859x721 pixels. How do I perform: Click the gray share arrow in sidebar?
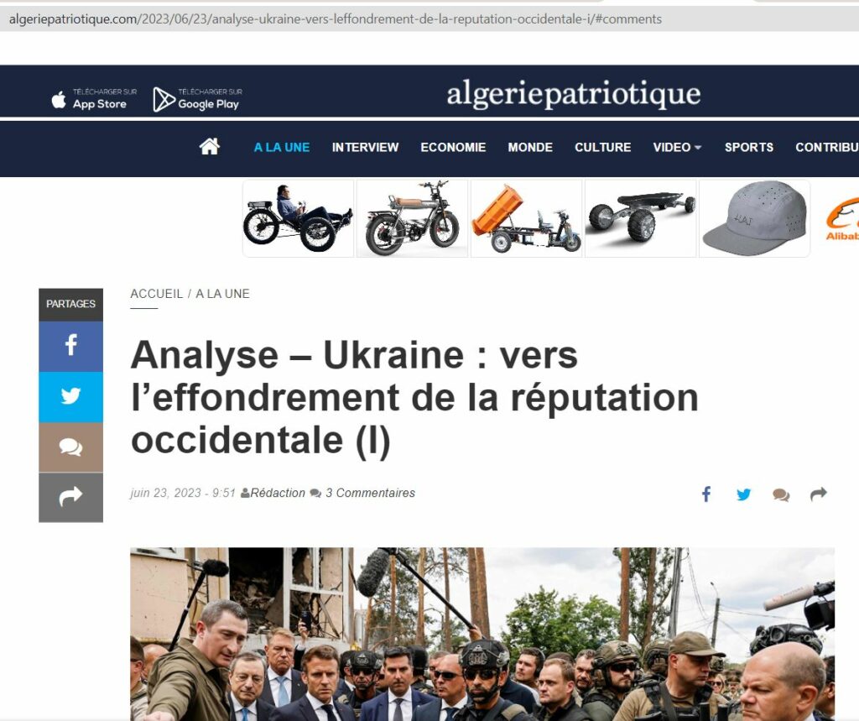(70, 497)
